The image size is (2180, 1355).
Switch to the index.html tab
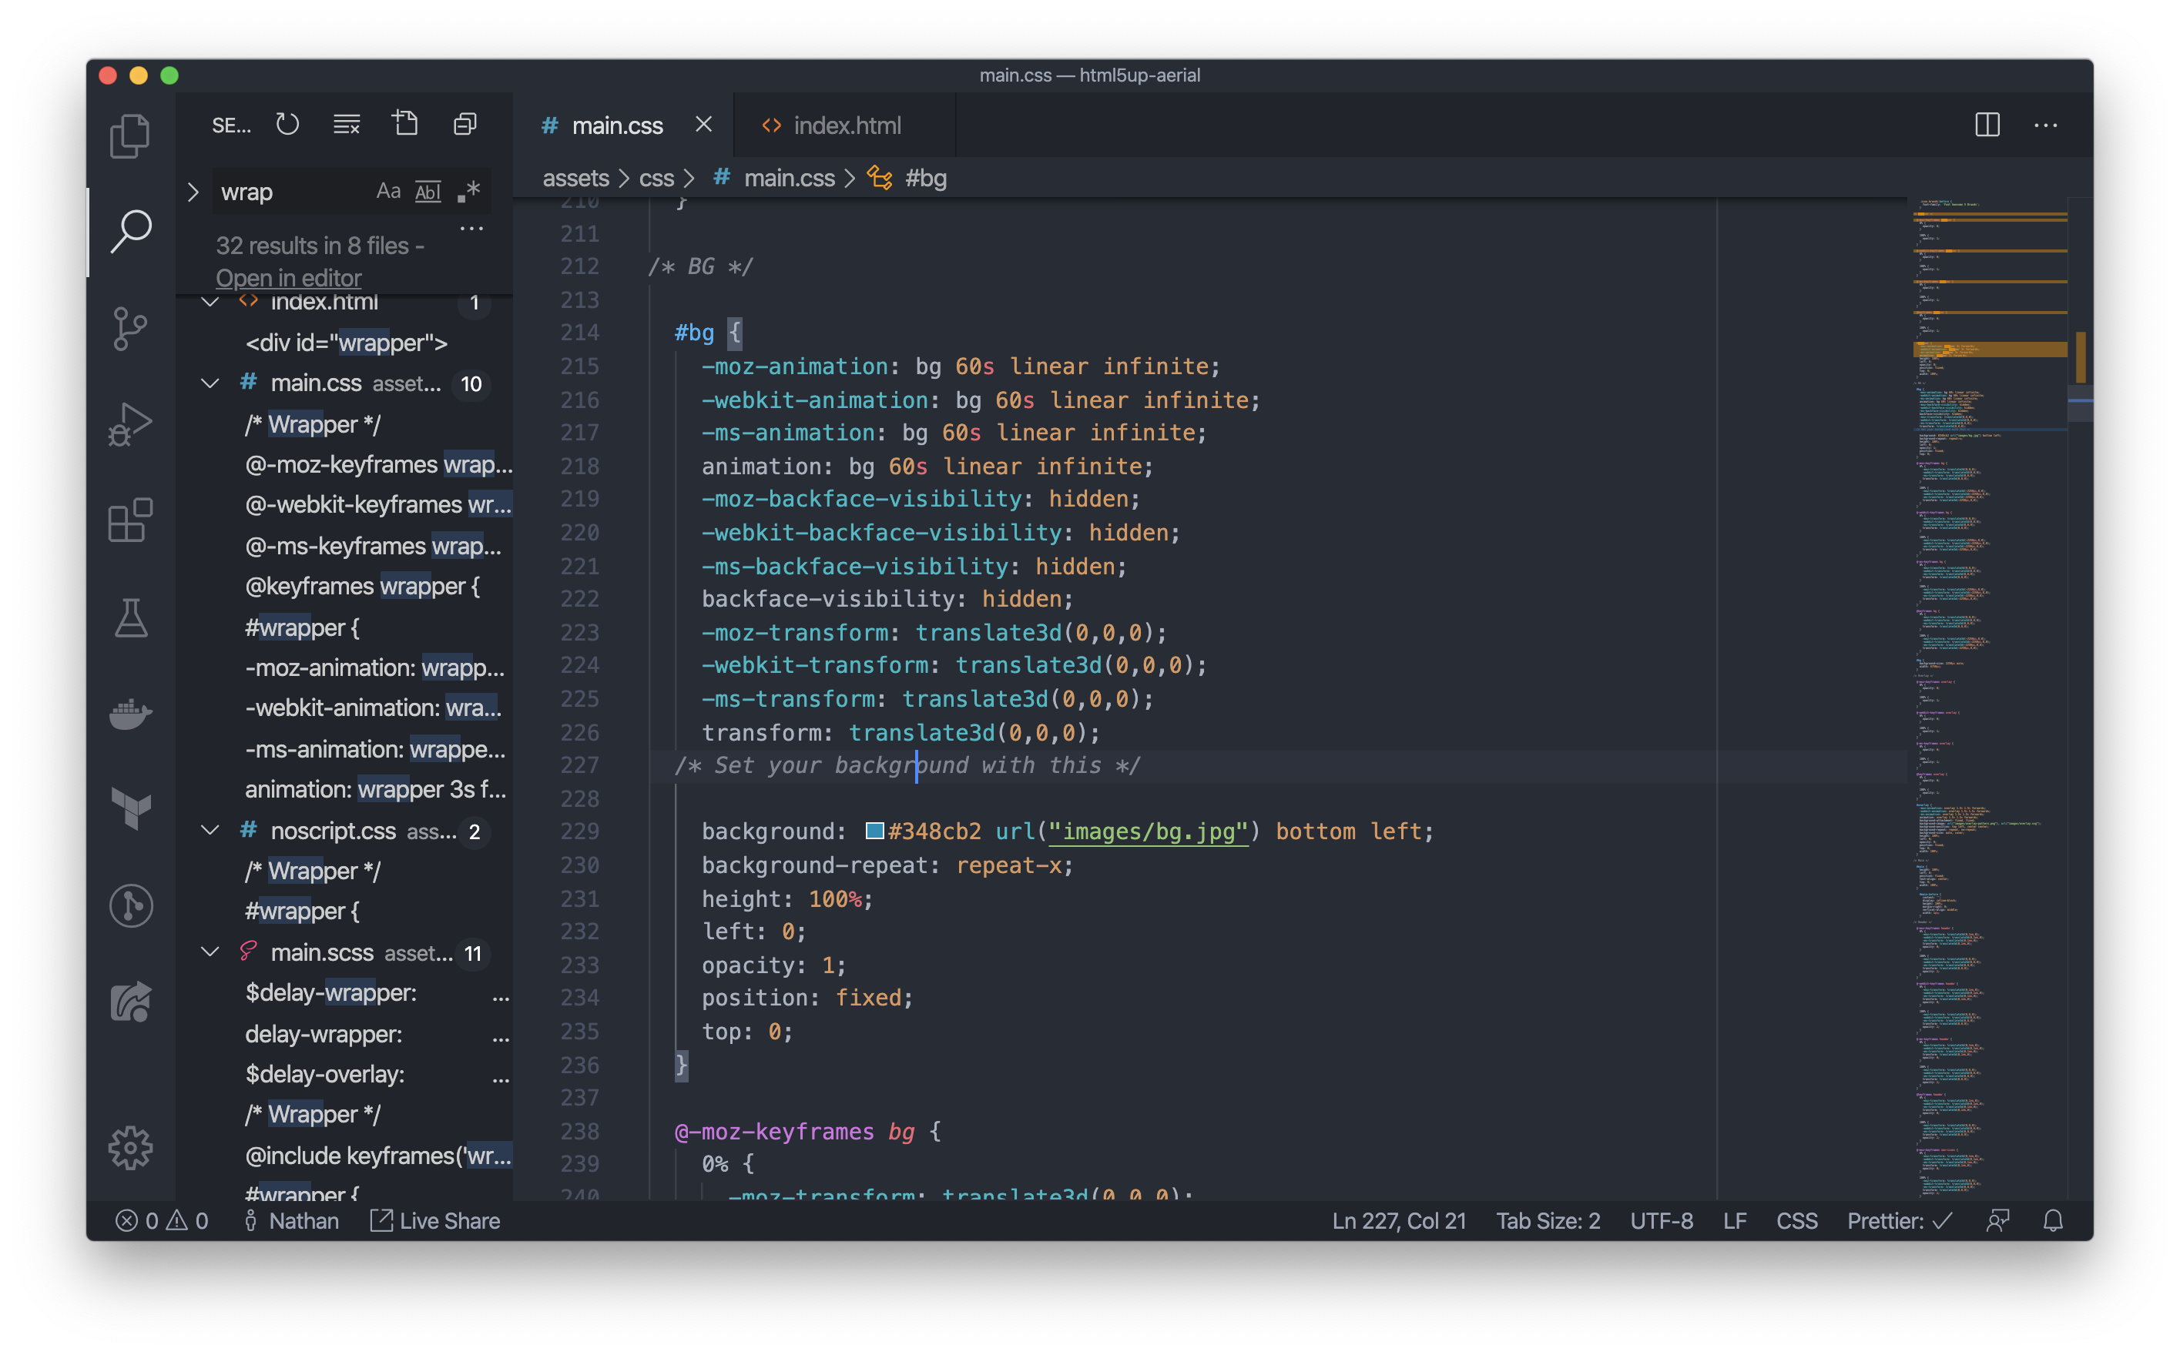[x=845, y=125]
